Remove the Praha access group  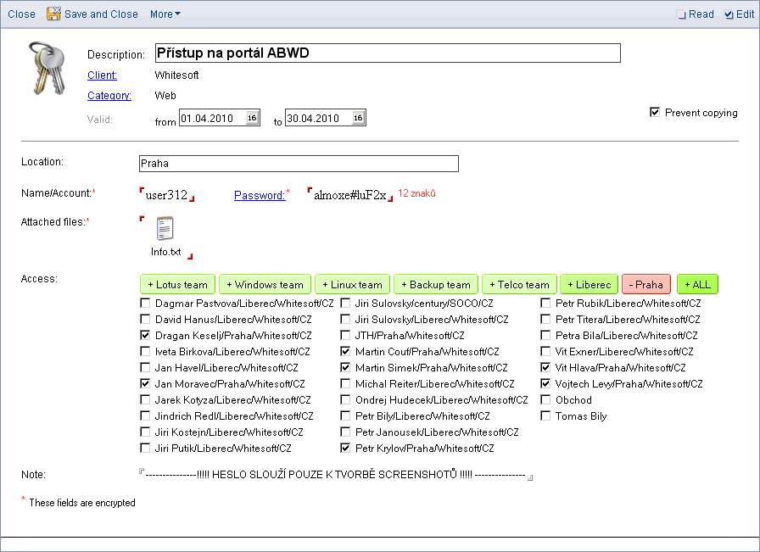pyautogui.click(x=646, y=285)
